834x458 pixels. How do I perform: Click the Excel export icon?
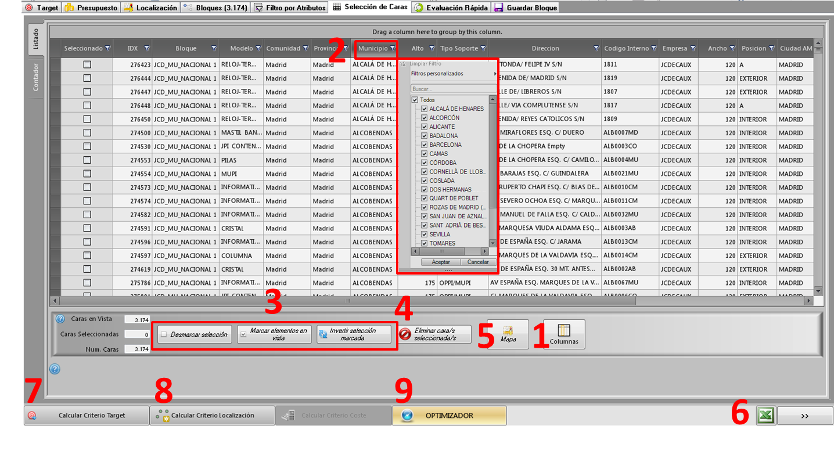tap(765, 416)
